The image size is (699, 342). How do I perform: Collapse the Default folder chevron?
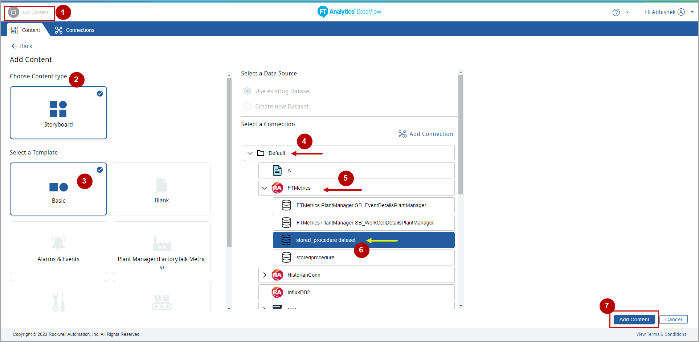(x=250, y=153)
